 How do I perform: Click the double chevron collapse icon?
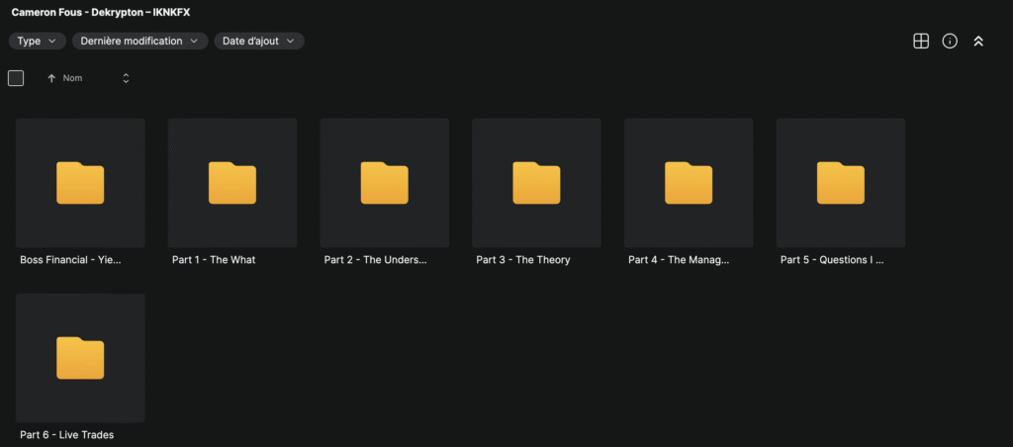pyautogui.click(x=978, y=41)
